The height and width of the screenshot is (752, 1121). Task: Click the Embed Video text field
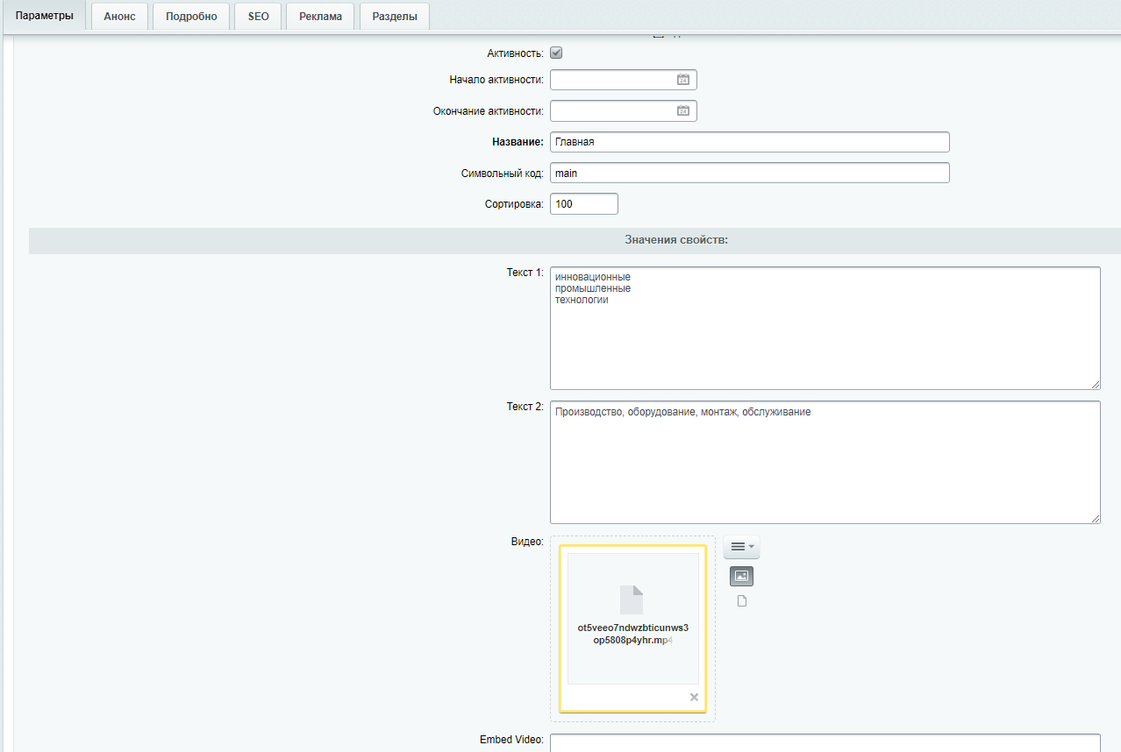click(825, 743)
